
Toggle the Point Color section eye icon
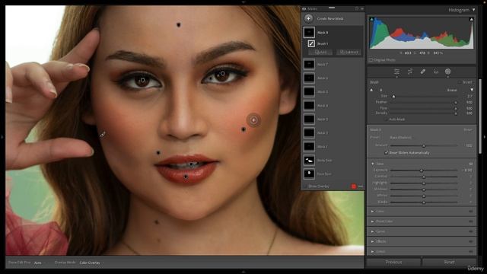coord(471,221)
